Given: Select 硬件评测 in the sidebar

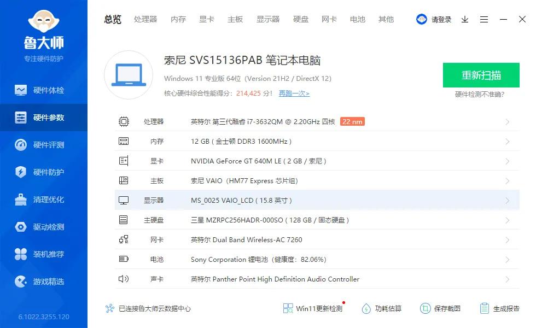Looking at the screenshot, I should tap(44, 144).
